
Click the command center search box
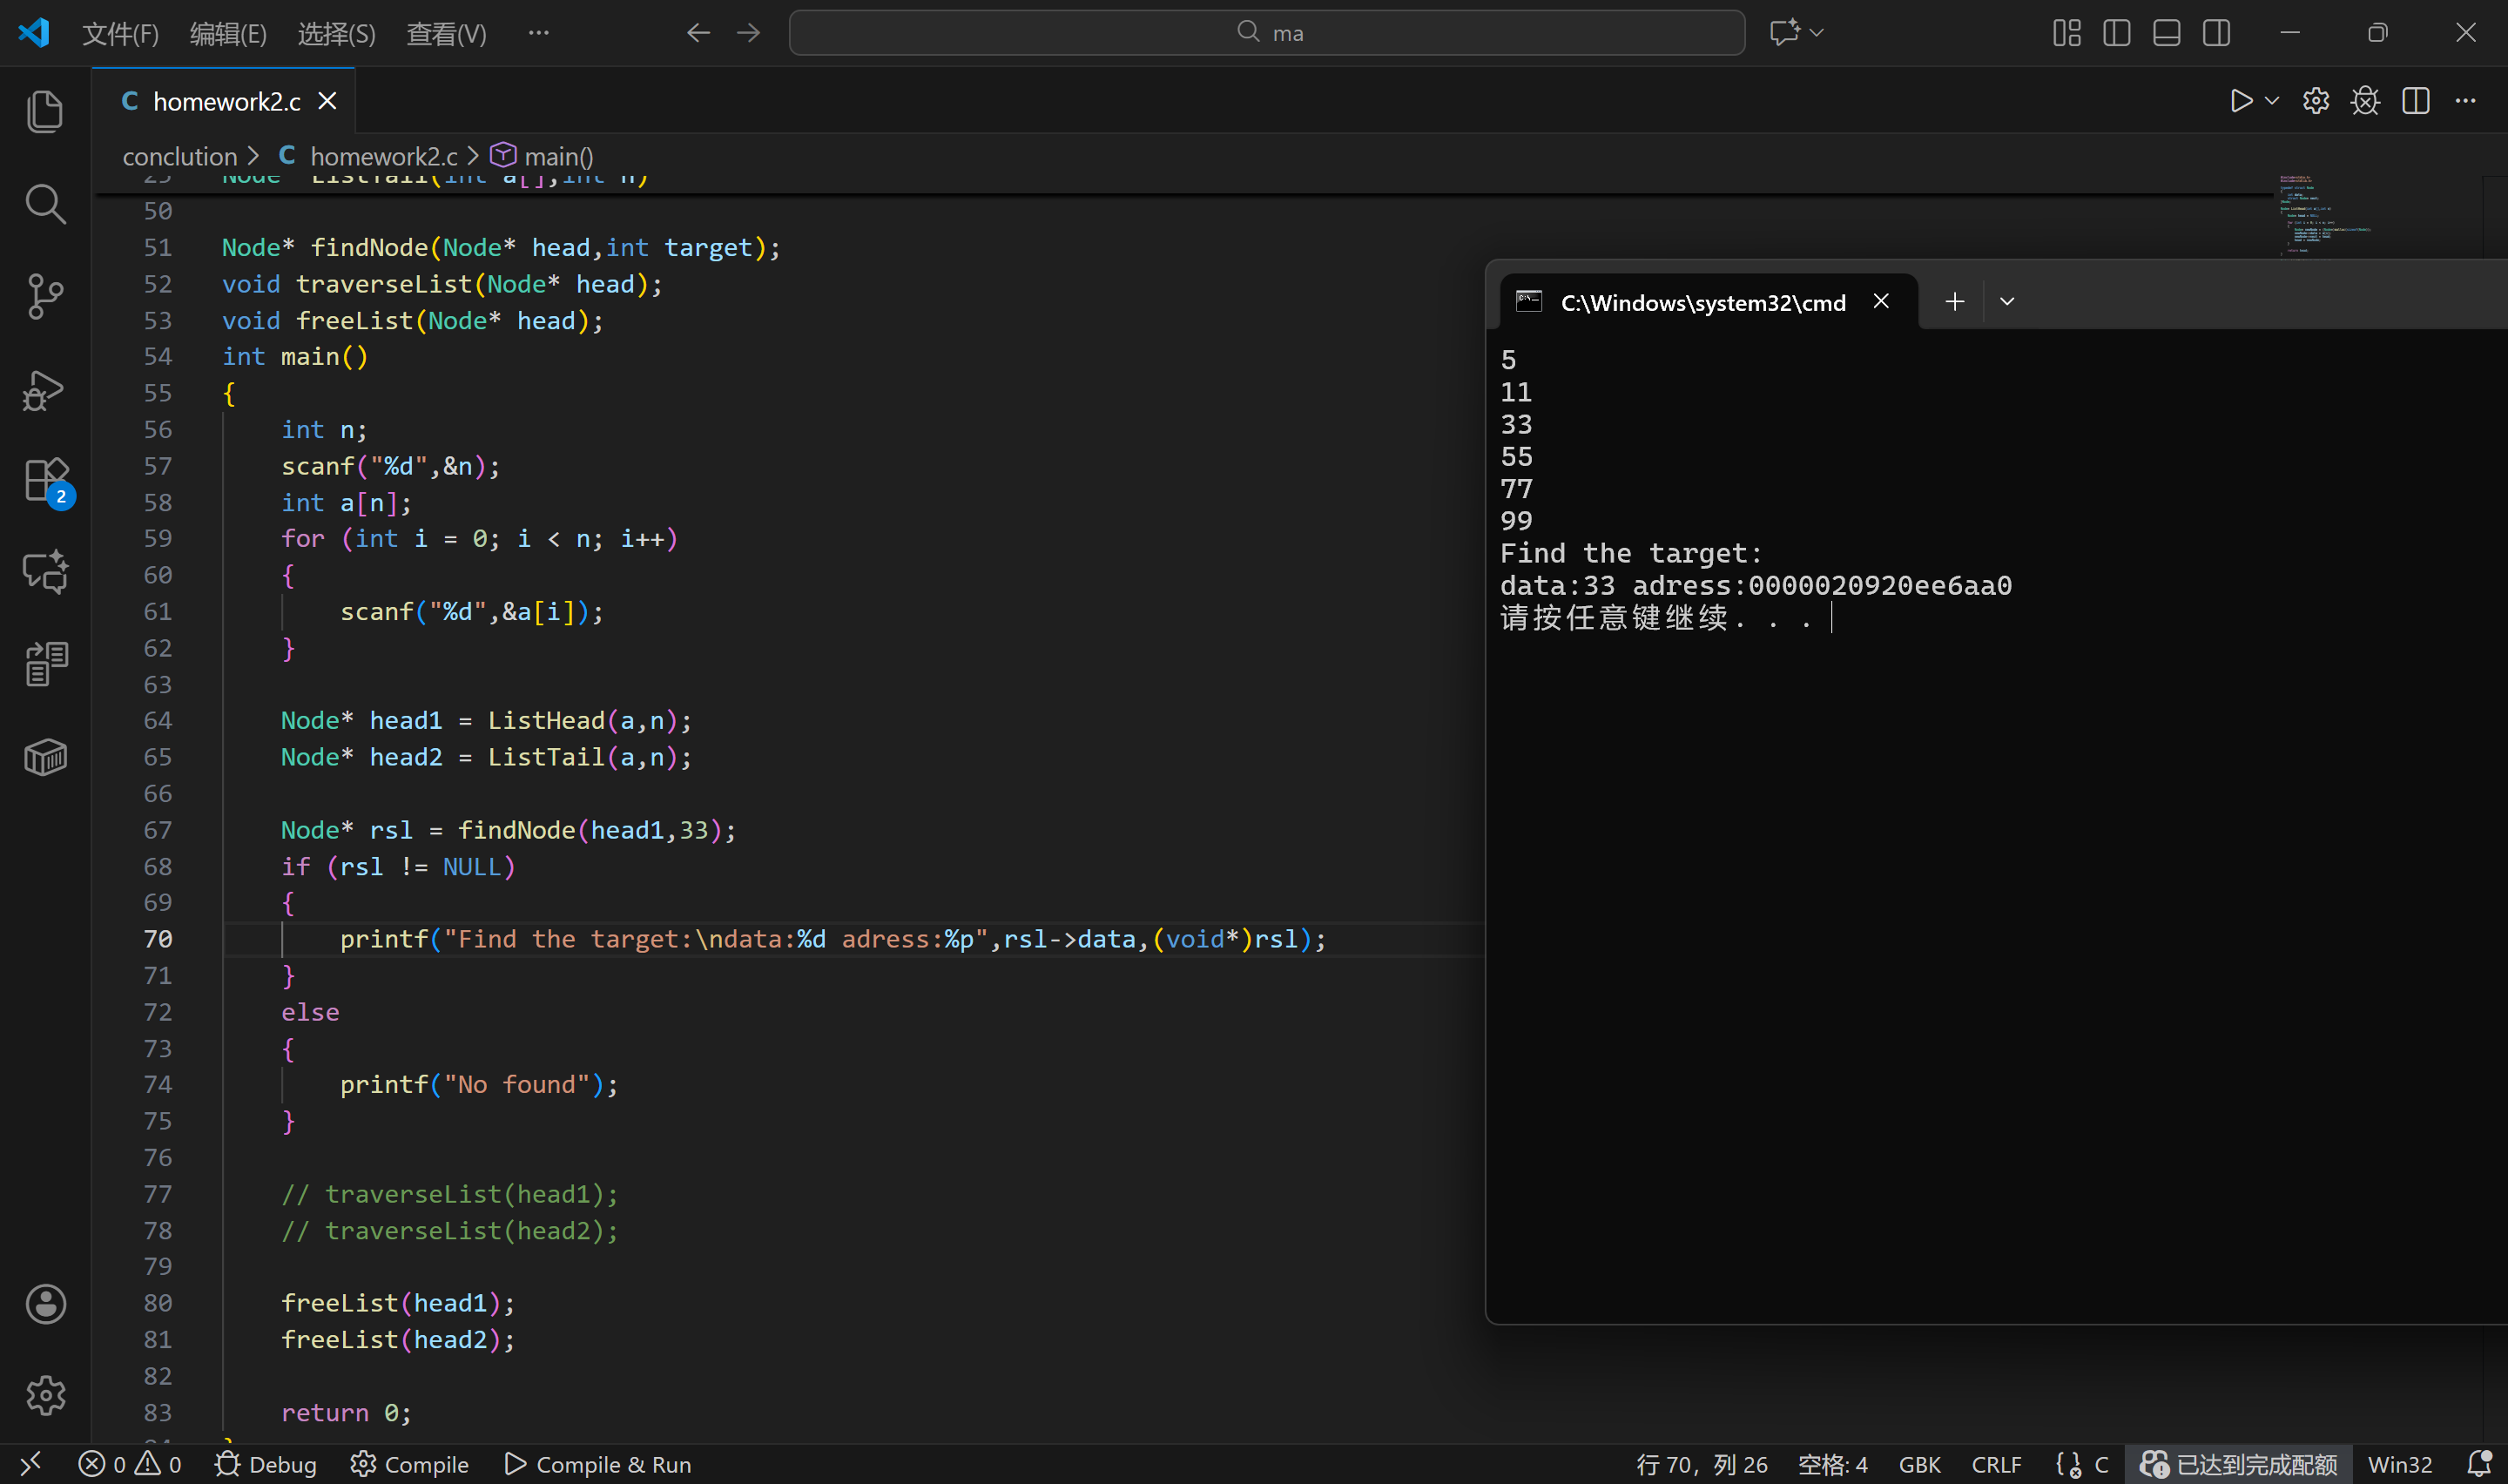tap(1266, 33)
